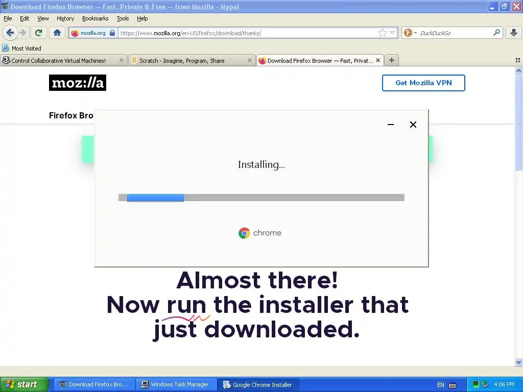This screenshot has height=392, width=523.
Task: Click the padlock security icon
Action: click(112, 33)
